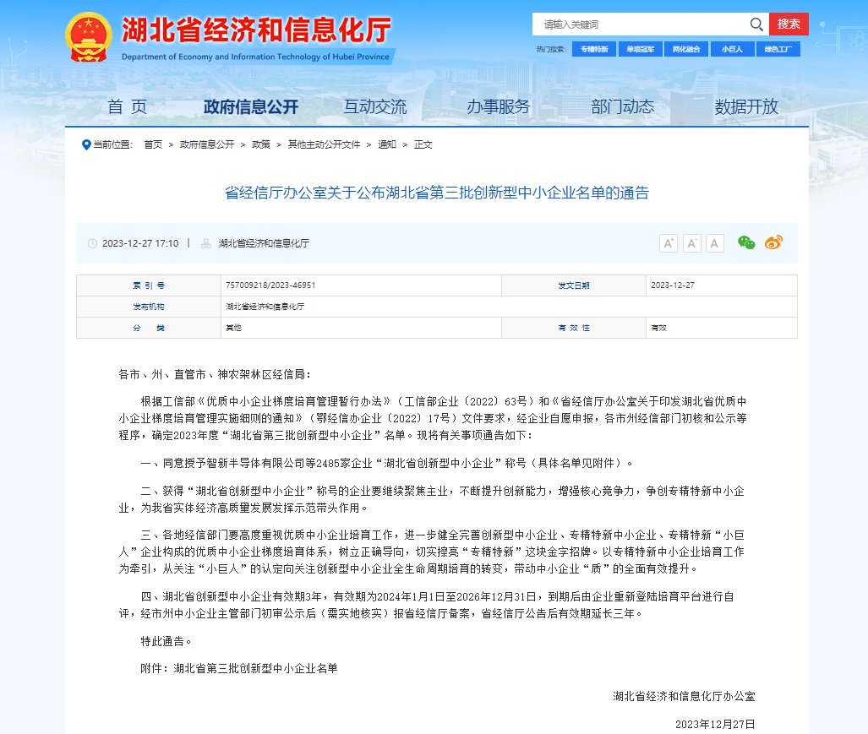
Task: Open the 首页 navigation menu
Action: [x=128, y=108]
